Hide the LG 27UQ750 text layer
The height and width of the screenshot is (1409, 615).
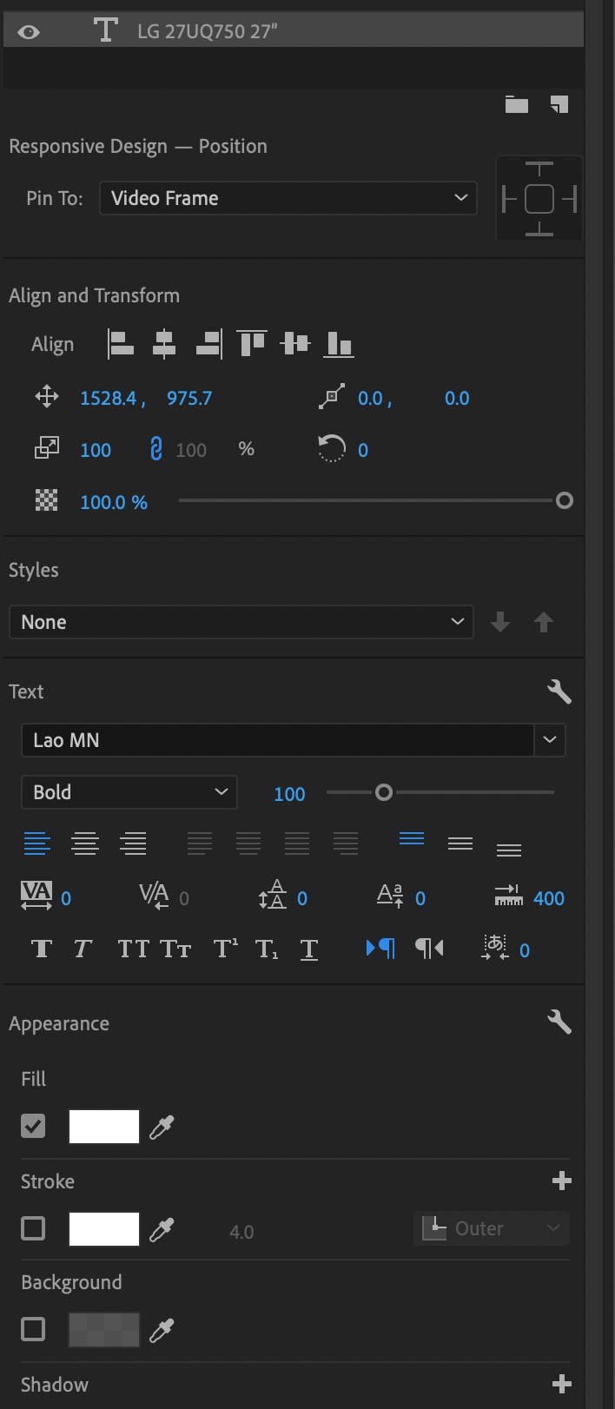coord(29,32)
